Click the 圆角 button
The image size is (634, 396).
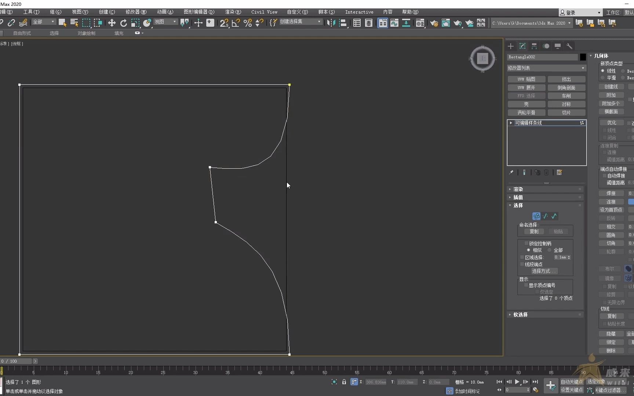tap(611, 235)
